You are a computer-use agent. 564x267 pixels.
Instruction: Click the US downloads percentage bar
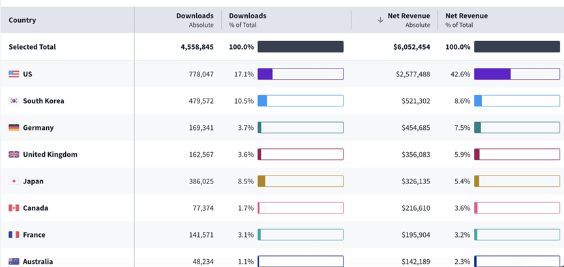(x=301, y=74)
